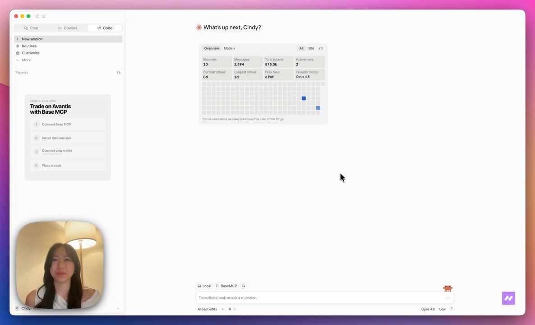Click the Peak hour 6 PM card
Viewport: 535px width, 325px height.
(279, 74)
